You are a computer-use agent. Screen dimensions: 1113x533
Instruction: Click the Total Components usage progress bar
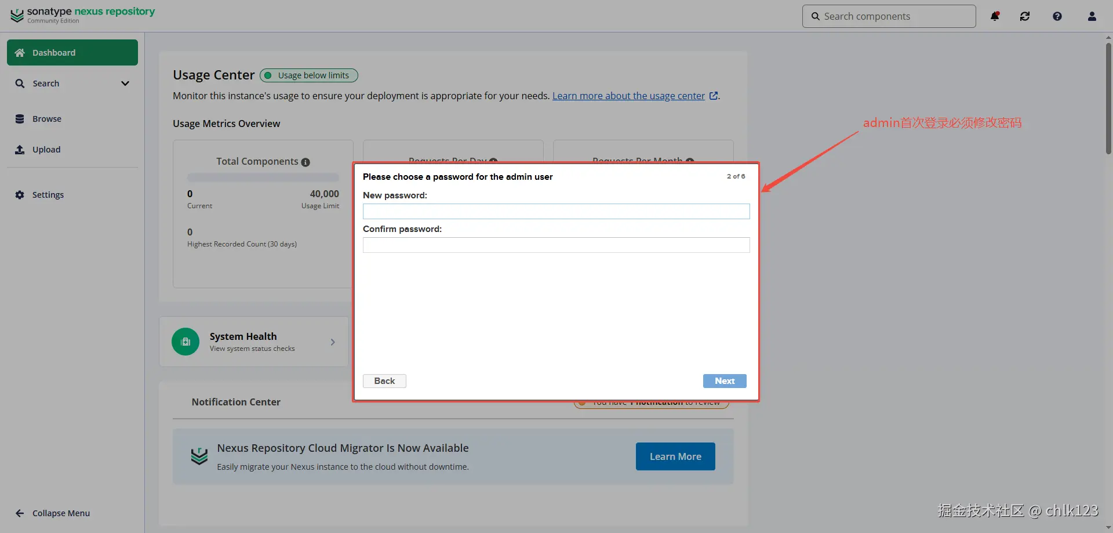[263, 177]
